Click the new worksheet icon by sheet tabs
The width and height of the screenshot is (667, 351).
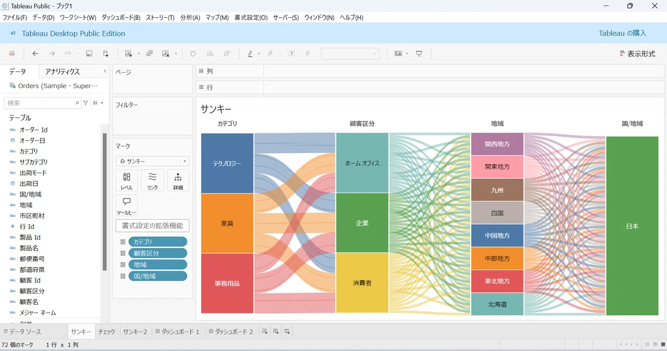(265, 332)
